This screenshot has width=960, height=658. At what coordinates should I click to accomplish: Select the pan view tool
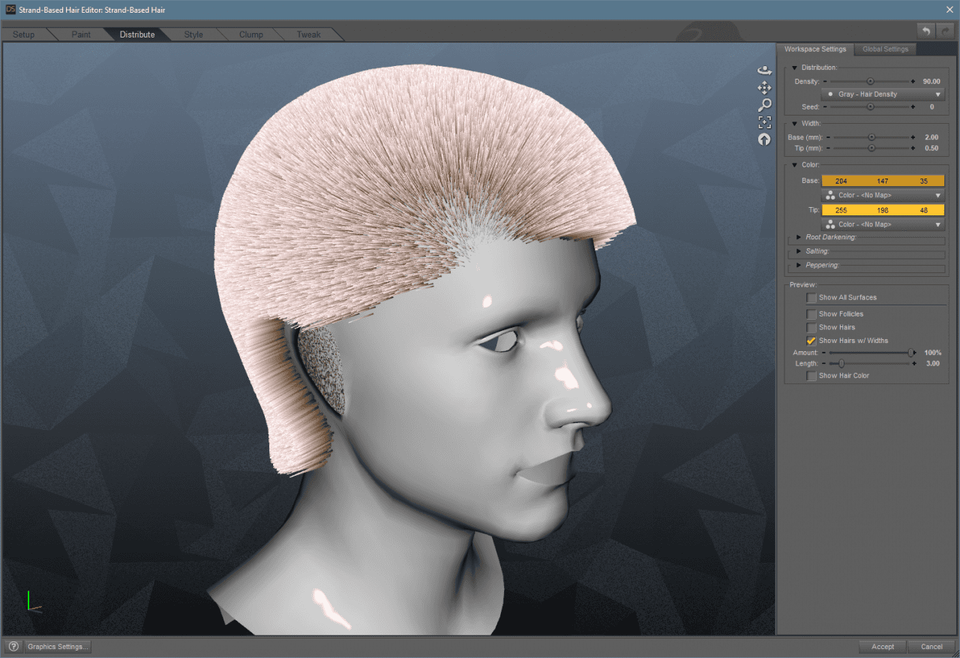764,87
